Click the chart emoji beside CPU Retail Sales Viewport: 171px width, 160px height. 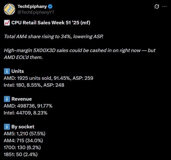click(x=7, y=23)
